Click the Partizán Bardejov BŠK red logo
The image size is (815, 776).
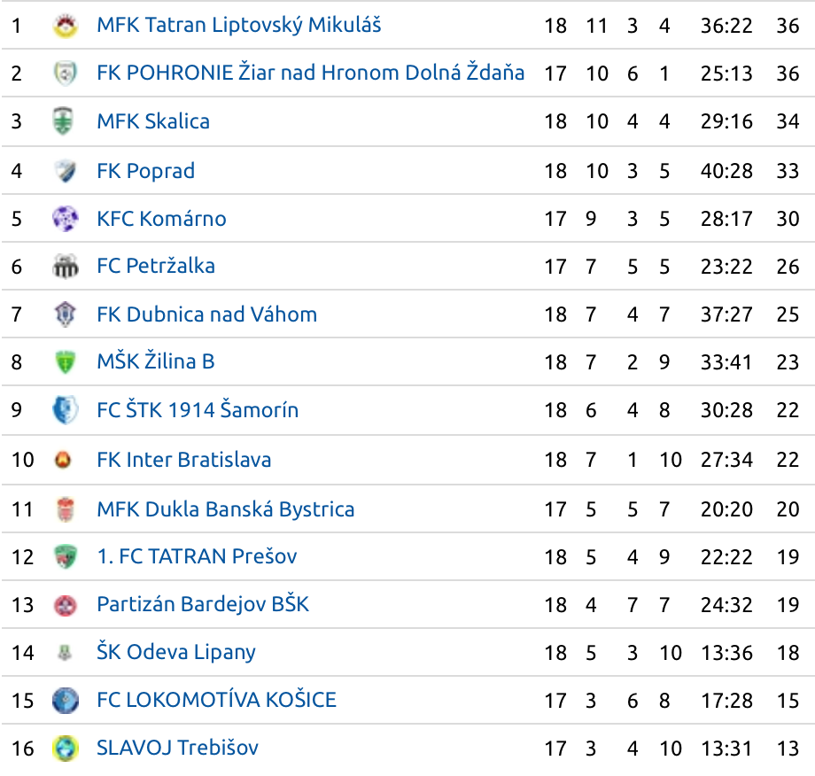(66, 605)
